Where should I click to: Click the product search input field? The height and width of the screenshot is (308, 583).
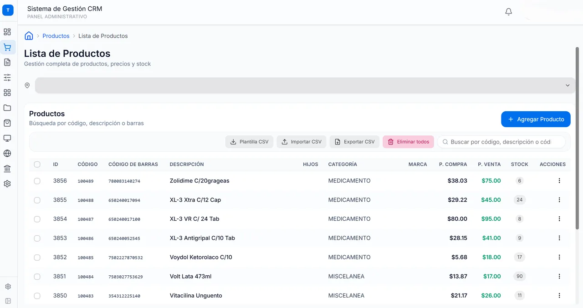(x=501, y=142)
